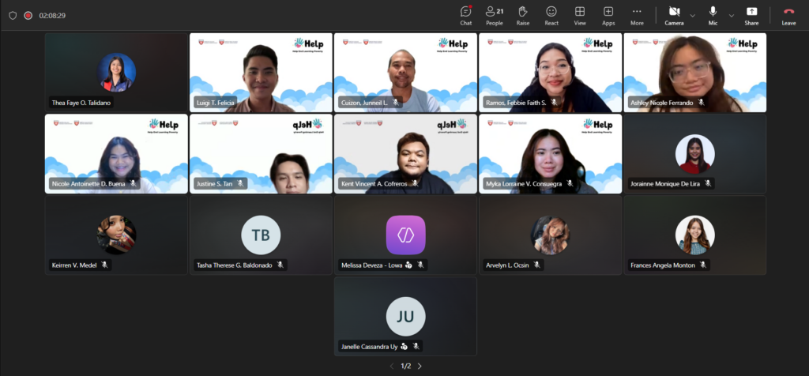
Task: Click the JU avatar of Janelle Uy
Action: [405, 316]
